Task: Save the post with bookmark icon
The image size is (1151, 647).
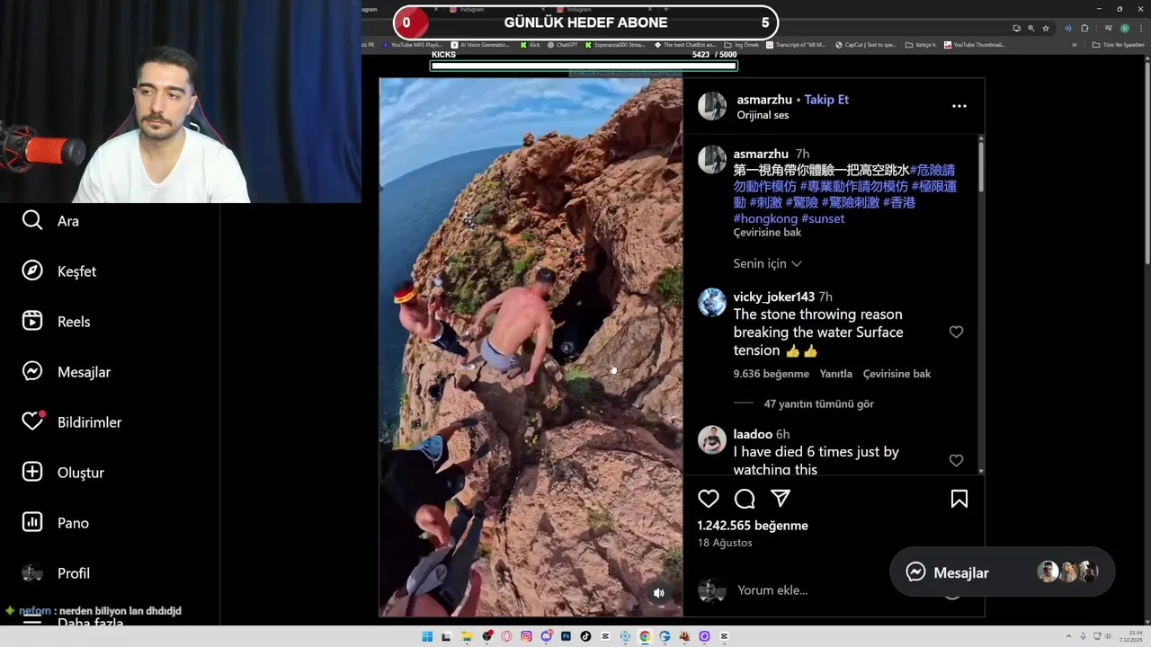Action: (x=959, y=499)
